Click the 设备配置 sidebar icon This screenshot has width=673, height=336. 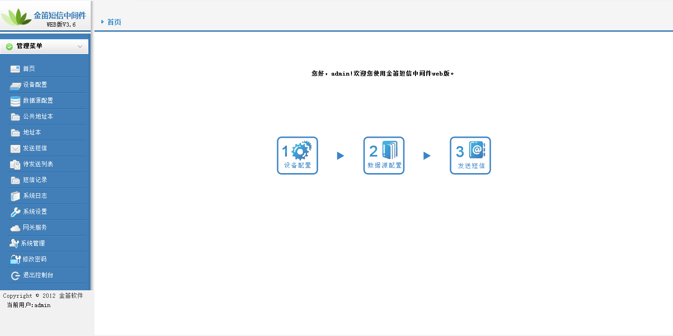click(x=14, y=84)
